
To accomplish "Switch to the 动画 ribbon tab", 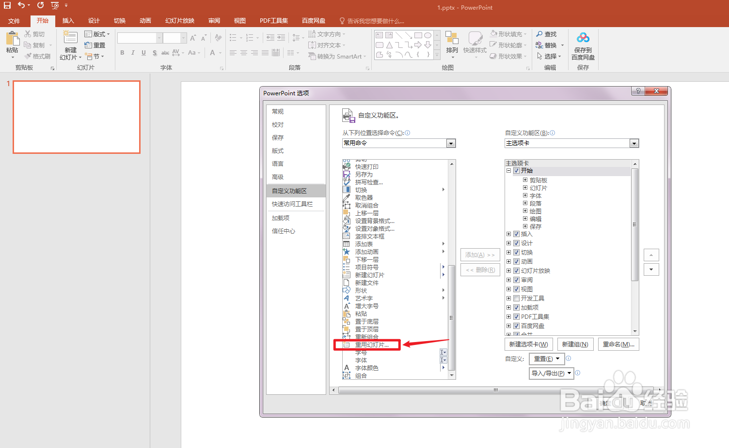I will [x=145, y=21].
